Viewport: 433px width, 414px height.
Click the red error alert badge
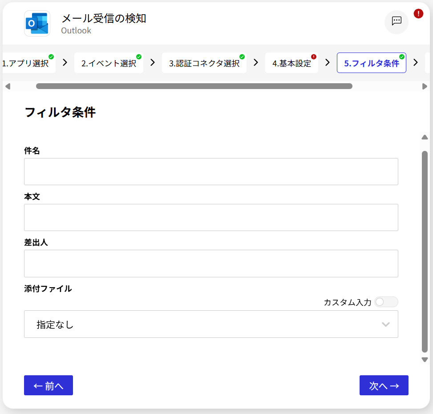pyautogui.click(x=418, y=13)
